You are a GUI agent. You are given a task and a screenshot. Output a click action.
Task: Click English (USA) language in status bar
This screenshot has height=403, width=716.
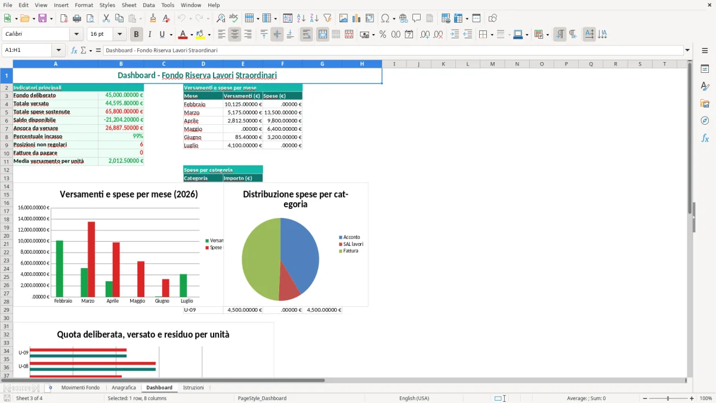414,398
